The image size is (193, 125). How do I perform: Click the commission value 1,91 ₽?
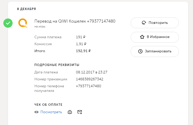point(81,44)
